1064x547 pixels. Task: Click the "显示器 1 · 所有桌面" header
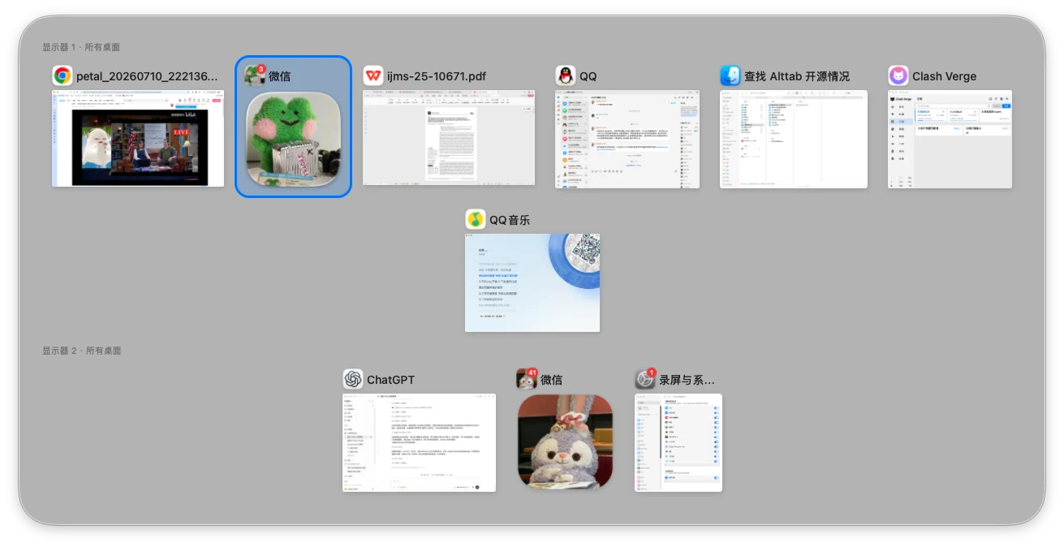[81, 47]
